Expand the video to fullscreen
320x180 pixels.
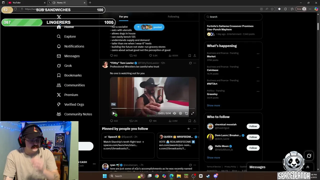(192, 113)
